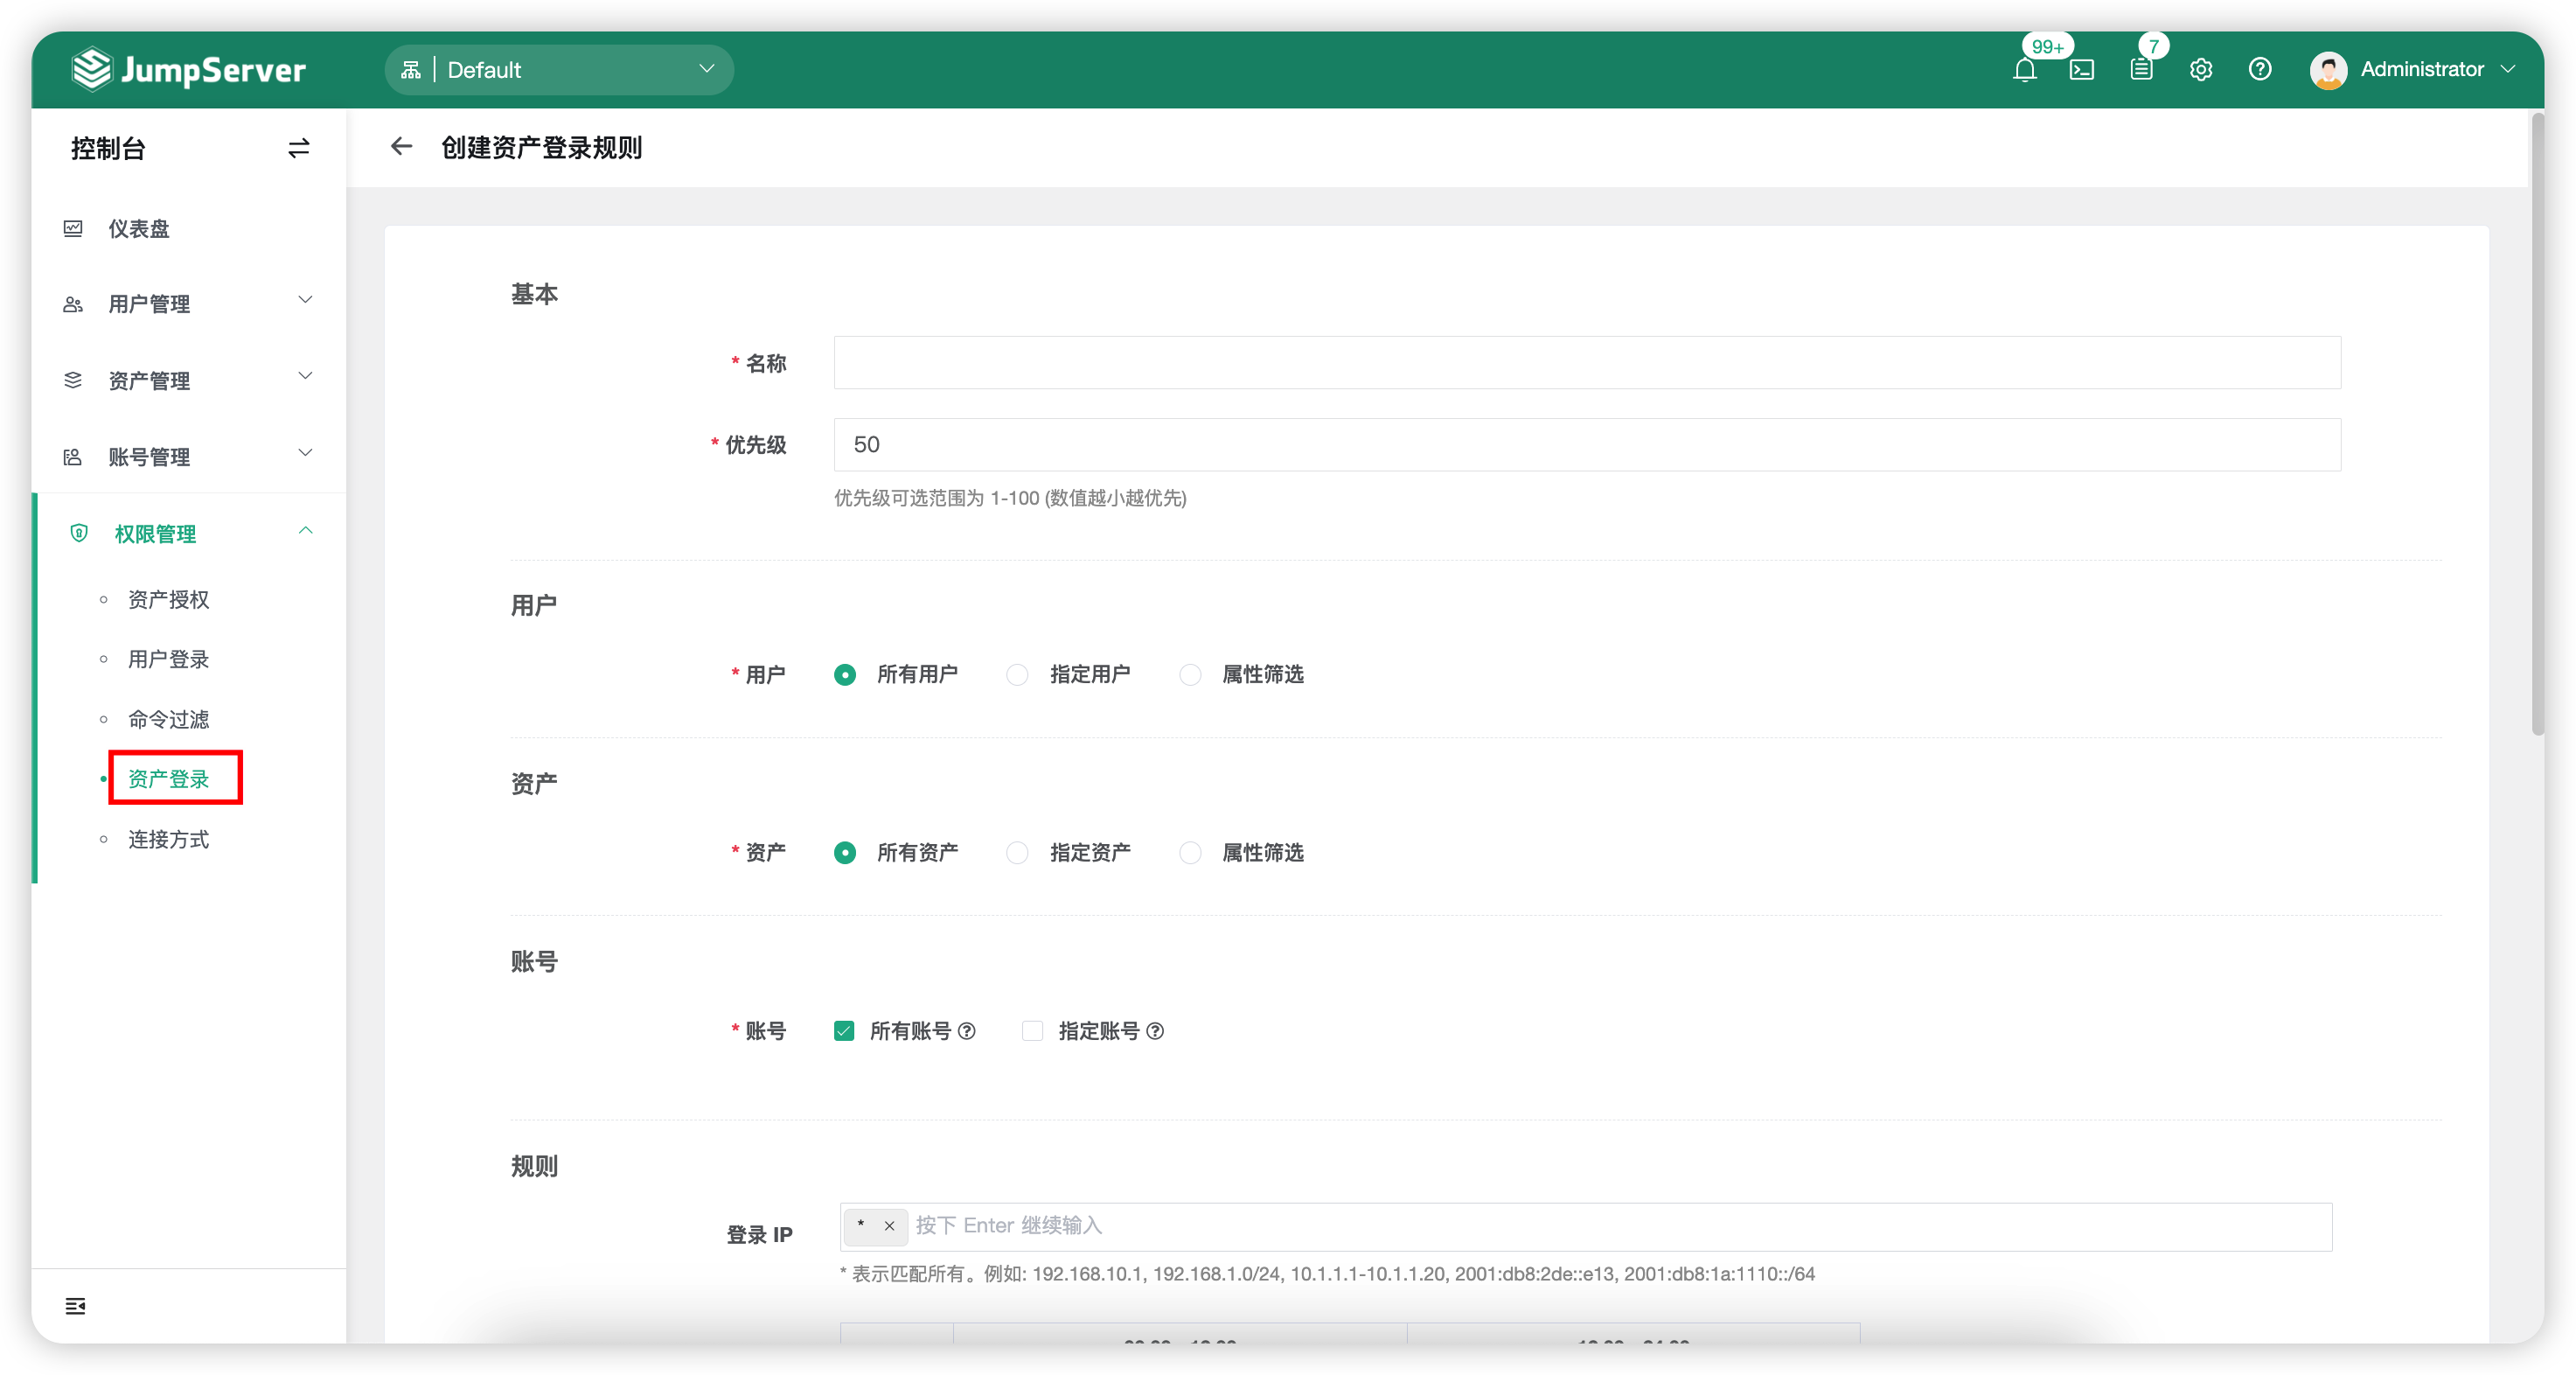
Task: Click the help tooltip beside 所有账号
Action: [966, 1030]
